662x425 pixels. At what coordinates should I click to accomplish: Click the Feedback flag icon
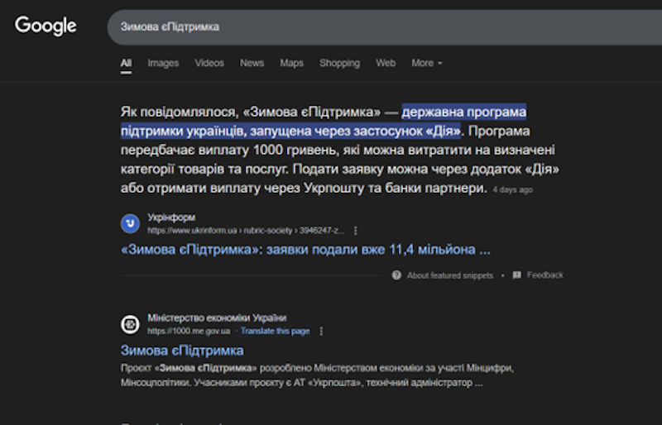click(516, 275)
